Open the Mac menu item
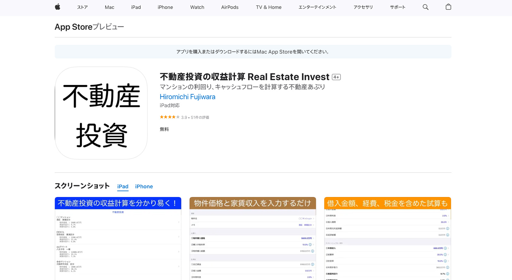This screenshot has height=280, width=512. (x=109, y=7)
